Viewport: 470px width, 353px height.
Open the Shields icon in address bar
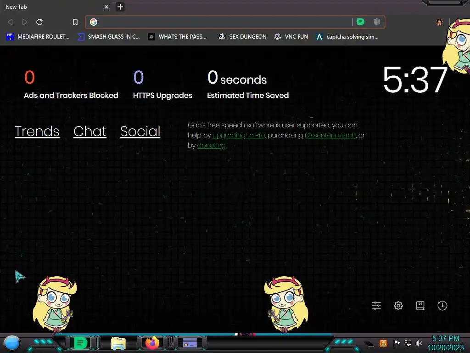click(377, 22)
